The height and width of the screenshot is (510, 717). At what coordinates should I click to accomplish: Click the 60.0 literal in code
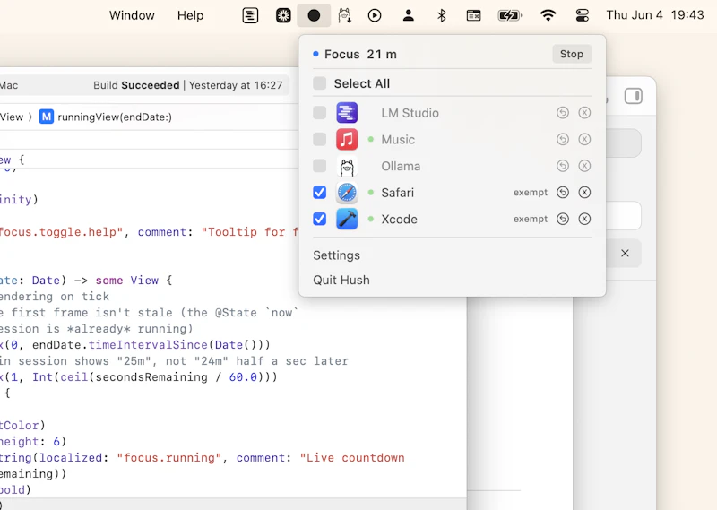click(x=243, y=376)
